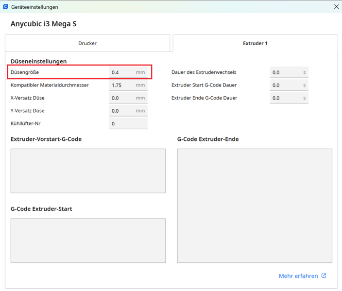This screenshot has width=342, height=291.
Task: Click the Anycubic i3 Mega S heading
Action: [x=44, y=23]
